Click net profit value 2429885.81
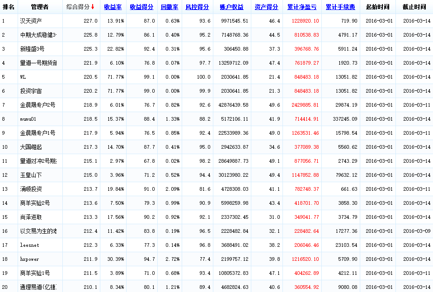 point(305,105)
